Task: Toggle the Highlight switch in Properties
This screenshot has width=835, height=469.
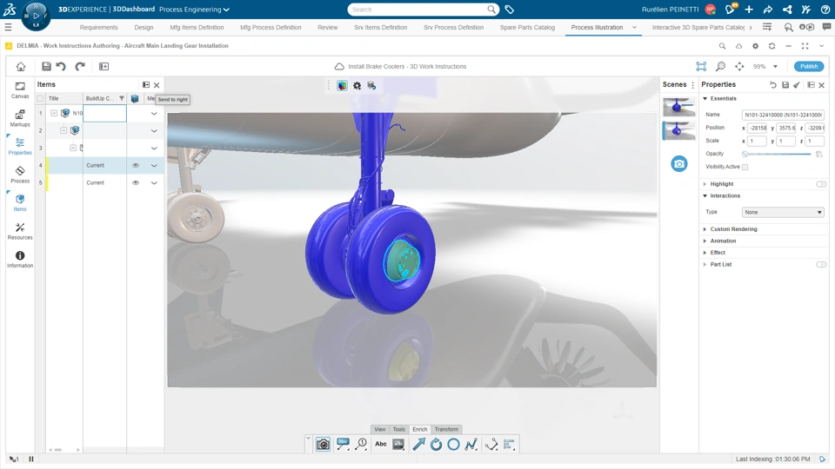Action: coord(821,184)
